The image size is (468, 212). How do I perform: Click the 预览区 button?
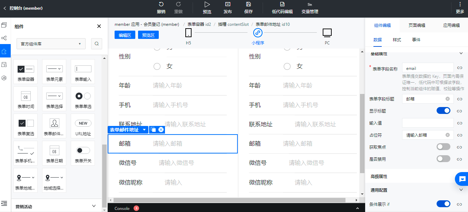coord(148,35)
